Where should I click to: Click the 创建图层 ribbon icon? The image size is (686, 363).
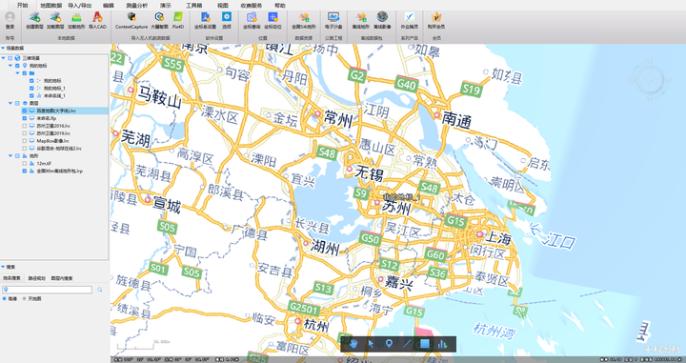click(34, 17)
